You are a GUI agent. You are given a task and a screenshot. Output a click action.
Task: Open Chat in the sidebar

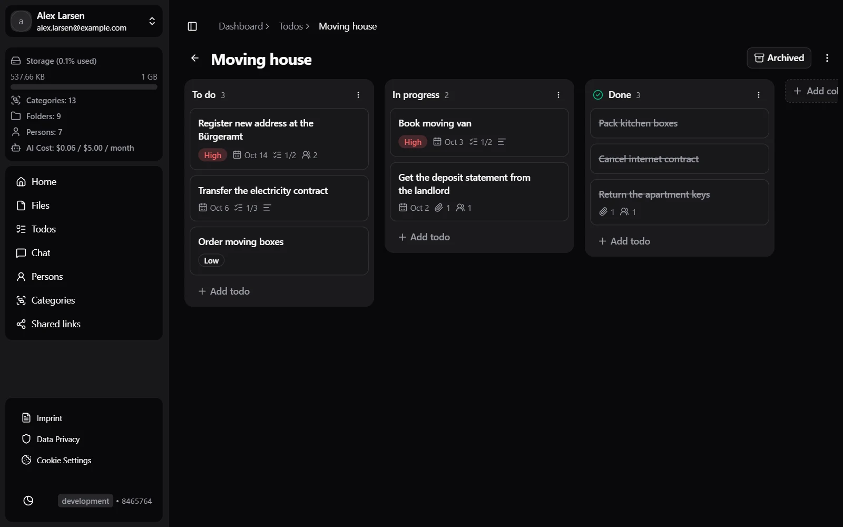84,253
